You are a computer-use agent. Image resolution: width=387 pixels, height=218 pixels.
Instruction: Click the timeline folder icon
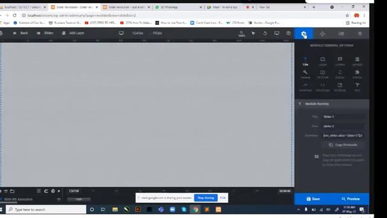point(12,191)
